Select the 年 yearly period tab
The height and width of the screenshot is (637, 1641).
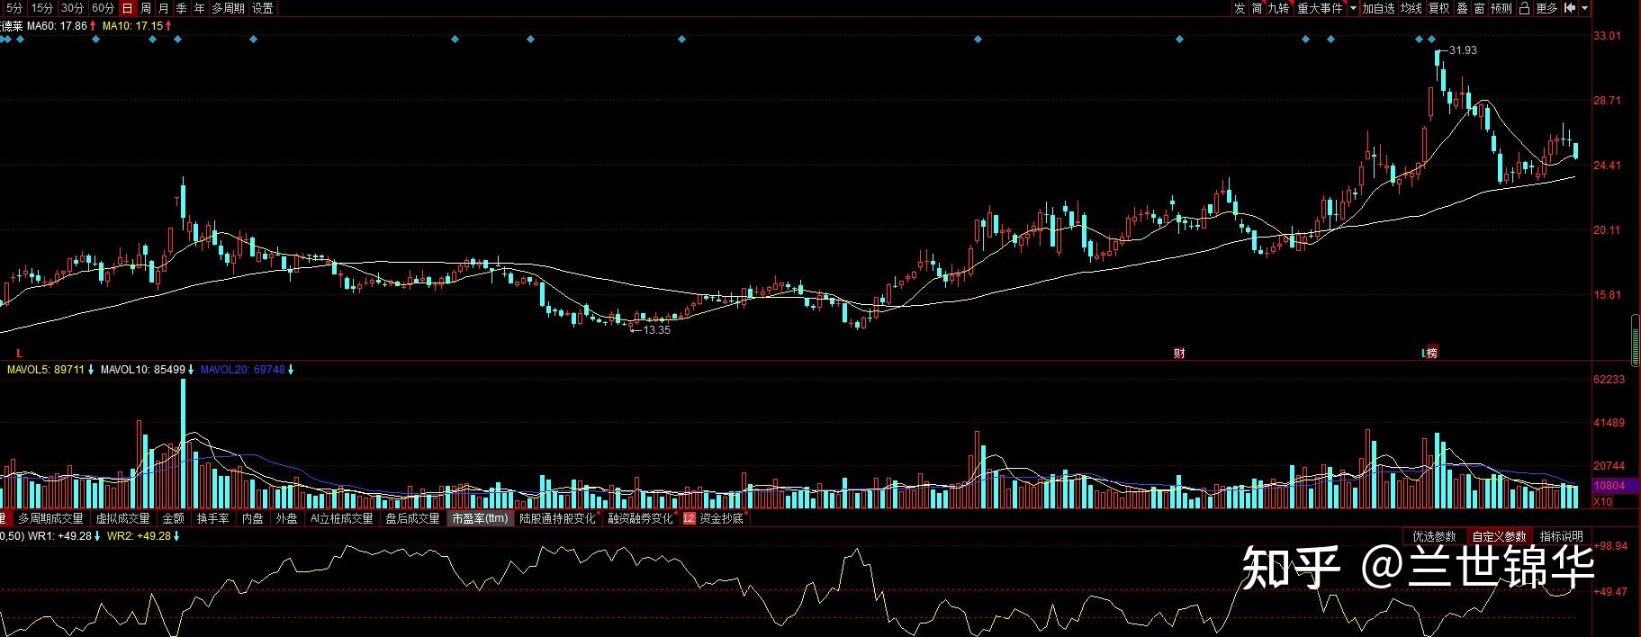200,8
